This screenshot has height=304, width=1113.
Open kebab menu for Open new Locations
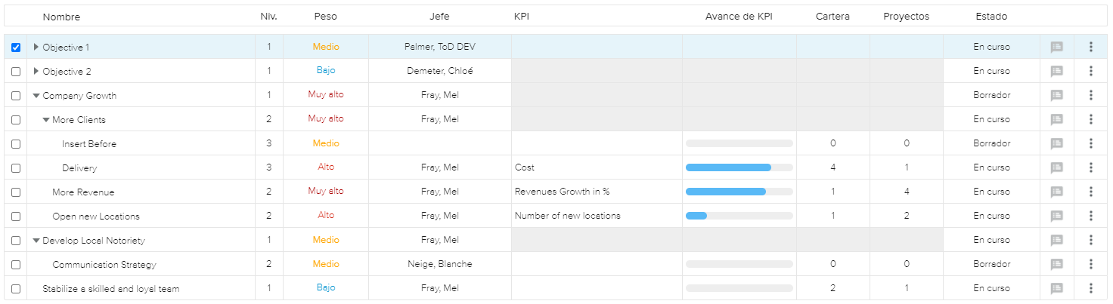point(1090,216)
